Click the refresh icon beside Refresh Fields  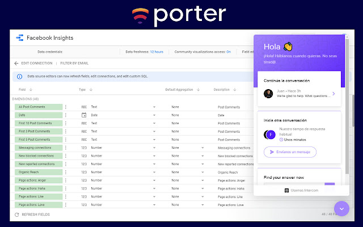(x=16, y=215)
